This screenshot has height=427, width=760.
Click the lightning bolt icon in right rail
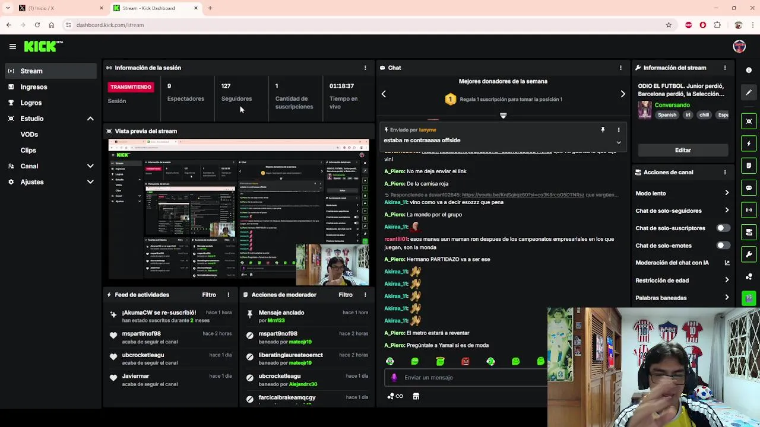pos(749,144)
